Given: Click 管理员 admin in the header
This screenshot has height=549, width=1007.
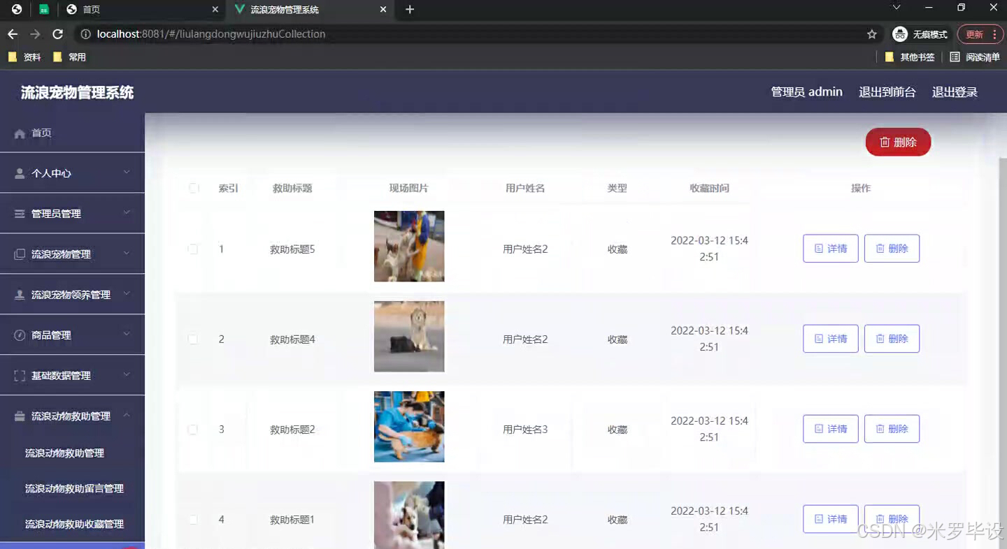Looking at the screenshot, I should [x=806, y=92].
